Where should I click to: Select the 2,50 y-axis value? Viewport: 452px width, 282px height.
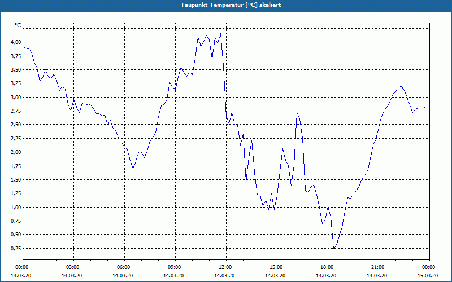[x=16, y=125]
